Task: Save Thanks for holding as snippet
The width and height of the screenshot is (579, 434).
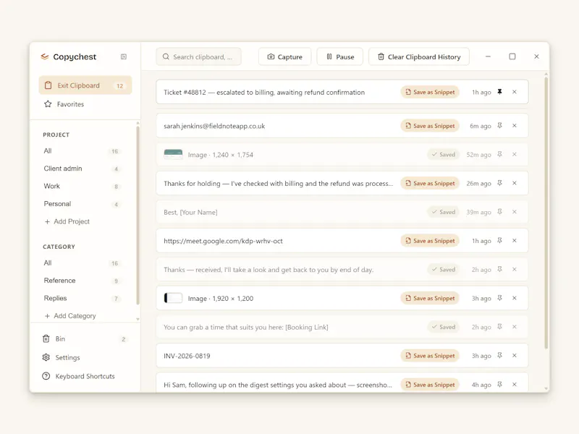Action: [x=430, y=184]
